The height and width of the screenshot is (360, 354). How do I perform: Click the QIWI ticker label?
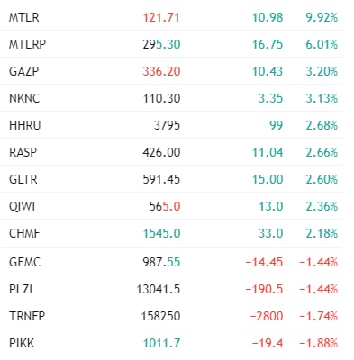22,206
